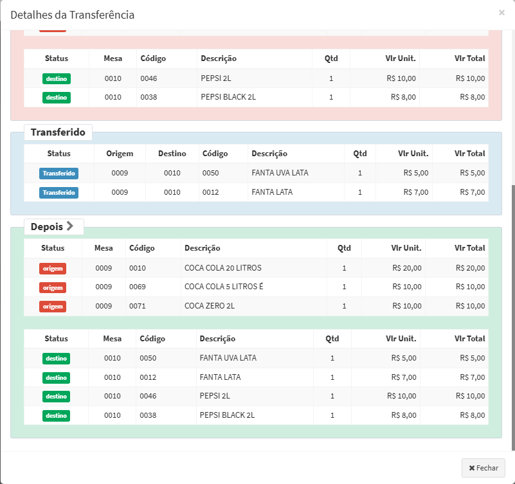Click the Destino column header
515x484 pixels.
click(172, 154)
